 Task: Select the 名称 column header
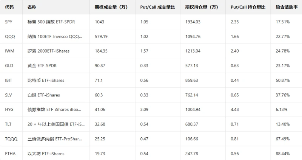tap(32, 7)
